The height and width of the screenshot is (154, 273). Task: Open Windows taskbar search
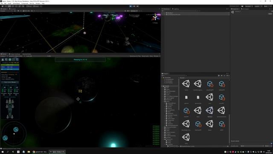pos(8,152)
